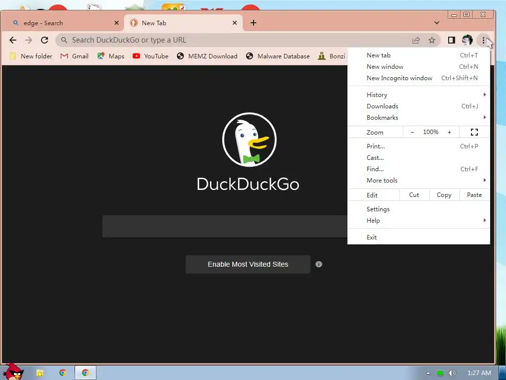Decrease zoom with the minus button
Screen dimensions: 506x380
(x=412, y=132)
